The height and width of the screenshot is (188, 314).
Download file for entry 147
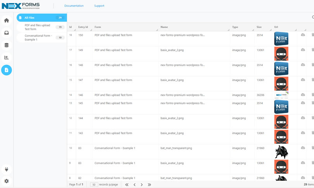click(x=303, y=80)
